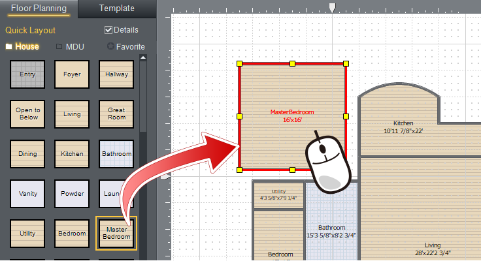The image size is (481, 261).
Task: Select the Utility room tile in palette
Action: (27, 234)
